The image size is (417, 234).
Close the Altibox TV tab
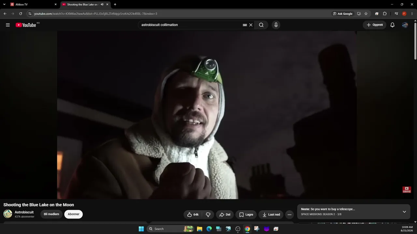pos(55,5)
